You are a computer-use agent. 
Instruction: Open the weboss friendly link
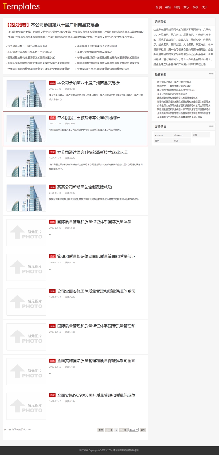point(163,135)
